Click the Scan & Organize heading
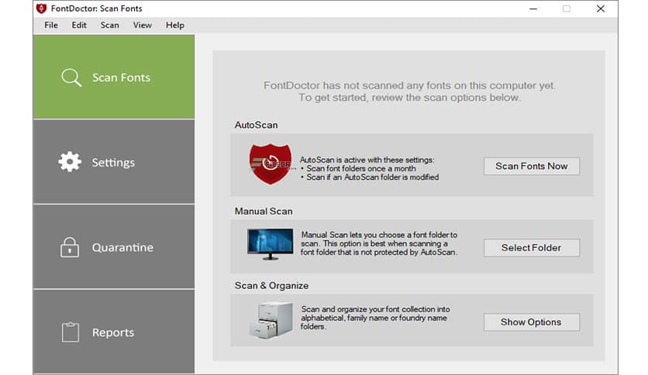The image size is (648, 375). click(x=271, y=286)
